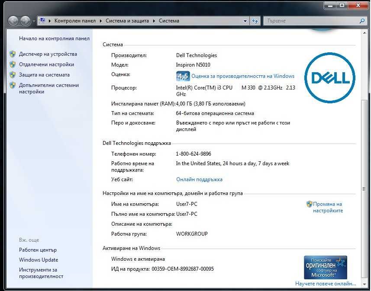Open Научете повече онлайн link
Viewport: 371px width, 291px height.
[x=326, y=284]
